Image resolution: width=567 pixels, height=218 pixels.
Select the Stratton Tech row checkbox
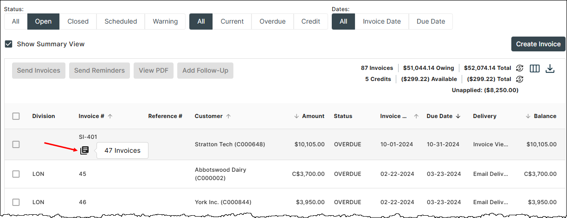point(16,144)
